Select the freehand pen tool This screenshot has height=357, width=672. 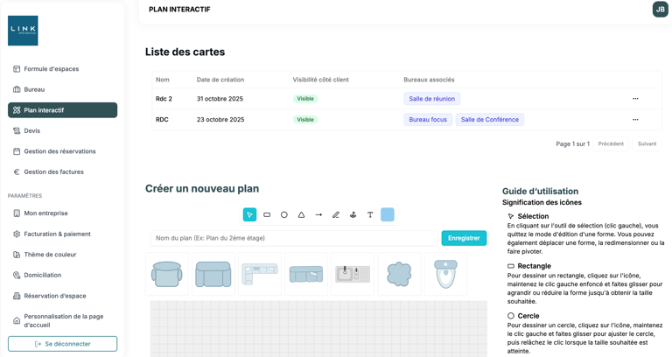pyautogui.click(x=336, y=214)
